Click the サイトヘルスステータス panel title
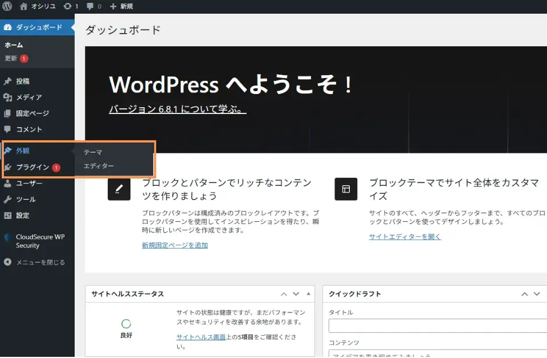547x358 pixels. point(128,294)
